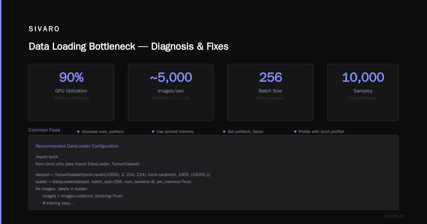This screenshot has height=224, width=427.
Task: Click the sivaro.in website link
Action: (x=394, y=216)
